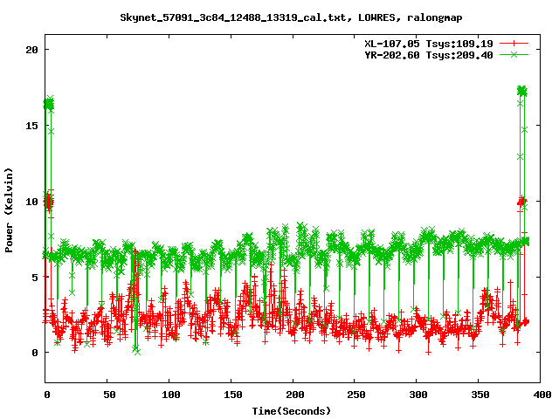The width and height of the screenshot is (559, 419).
Task: Click the x-axis tick label 300
Action: click(x=418, y=395)
